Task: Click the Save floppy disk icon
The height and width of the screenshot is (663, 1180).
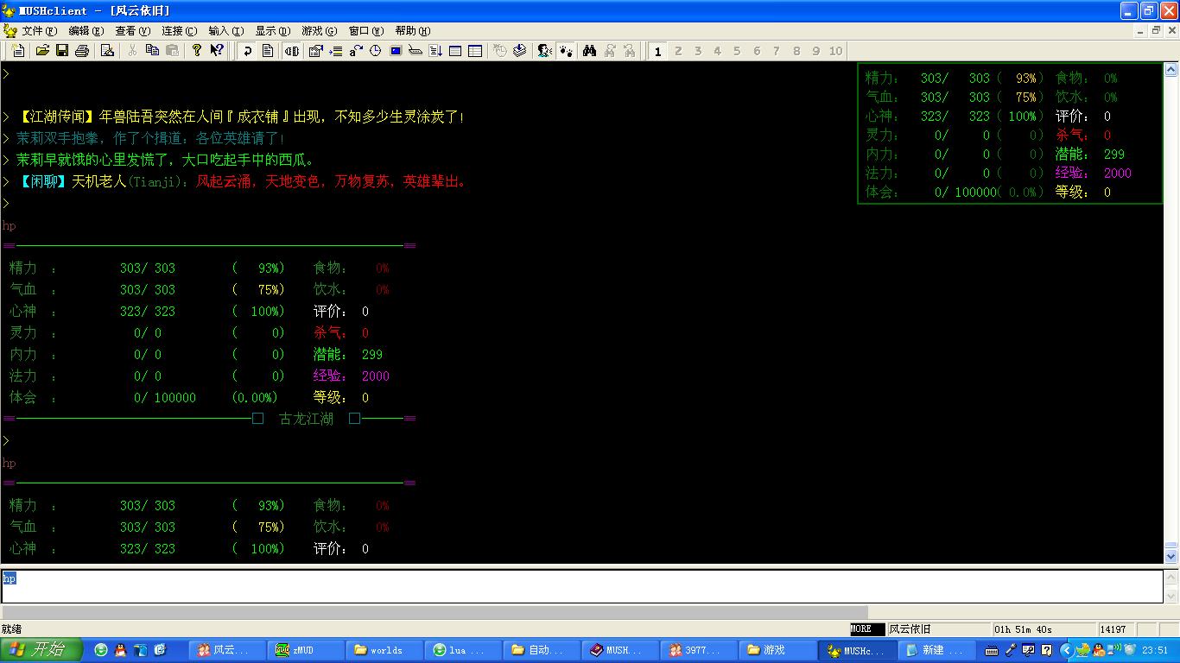Action: pyautogui.click(x=62, y=51)
